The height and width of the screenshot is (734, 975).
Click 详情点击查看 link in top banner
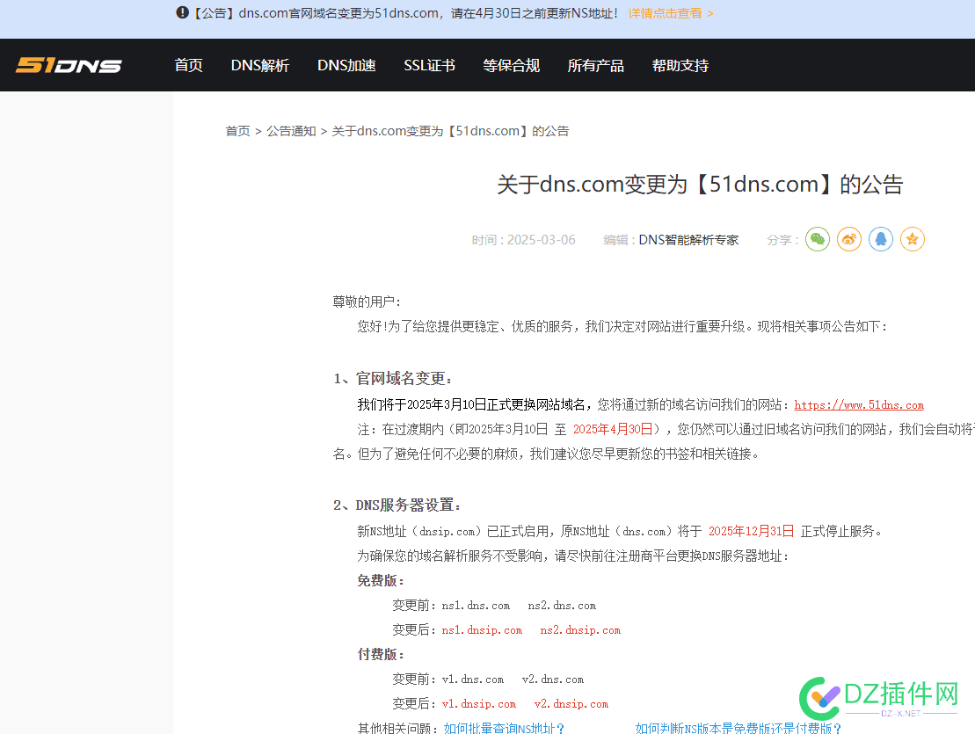(x=671, y=13)
